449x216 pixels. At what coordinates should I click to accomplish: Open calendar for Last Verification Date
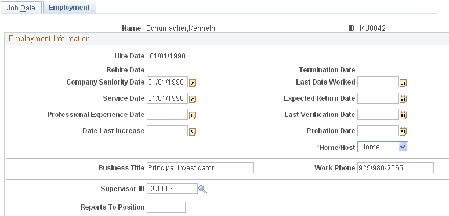pos(403,115)
